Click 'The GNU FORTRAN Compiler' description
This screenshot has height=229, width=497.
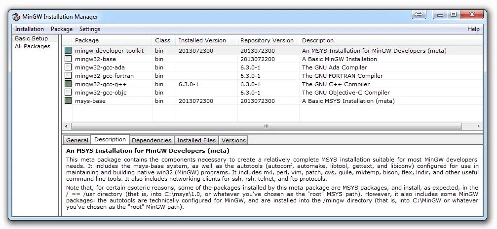coord(343,76)
